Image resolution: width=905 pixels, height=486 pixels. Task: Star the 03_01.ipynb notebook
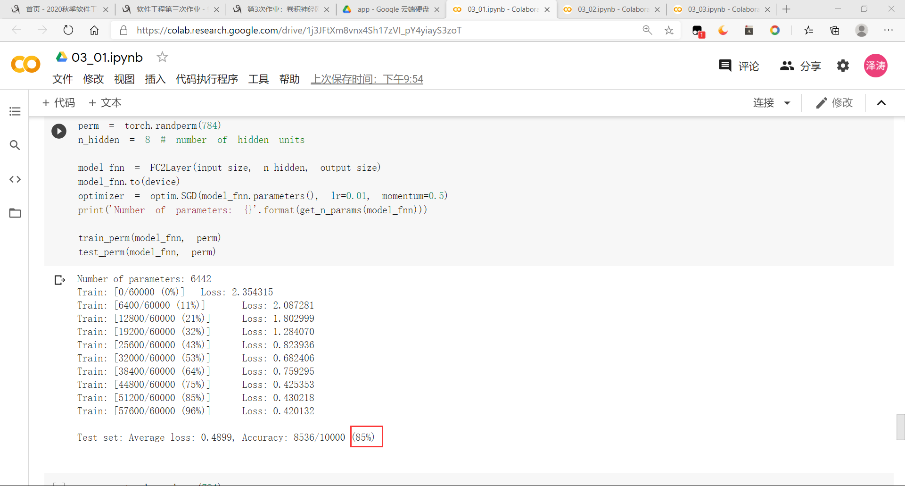click(162, 57)
